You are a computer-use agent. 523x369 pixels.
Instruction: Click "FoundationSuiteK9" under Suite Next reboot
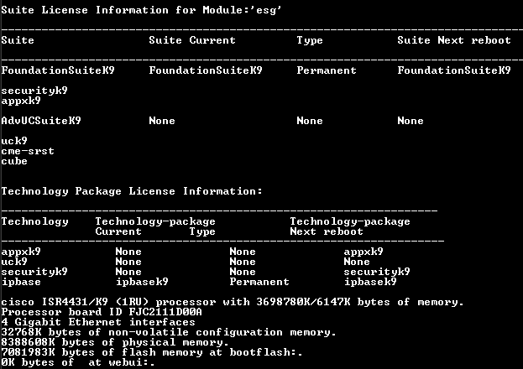click(454, 70)
